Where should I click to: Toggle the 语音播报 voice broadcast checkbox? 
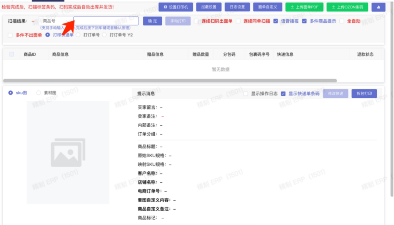click(276, 21)
